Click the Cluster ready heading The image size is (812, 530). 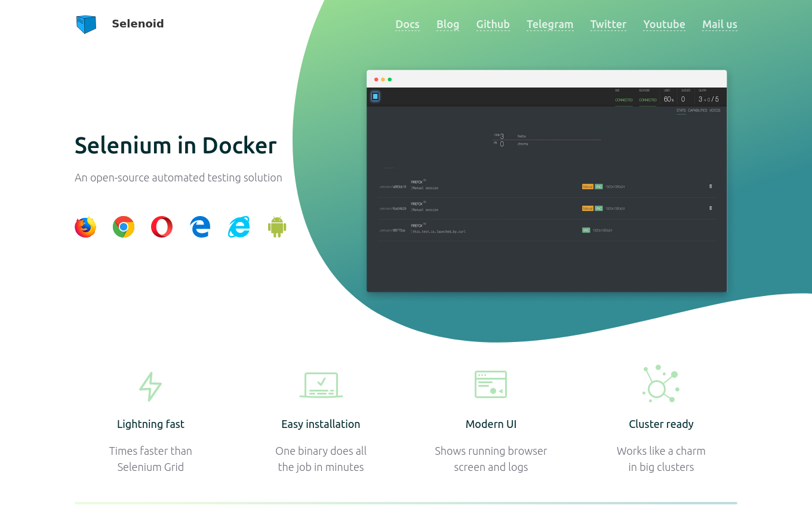pos(661,424)
